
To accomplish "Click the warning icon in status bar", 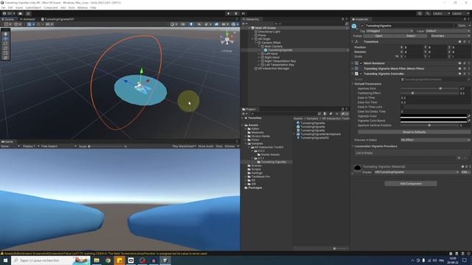I will pos(2,253).
